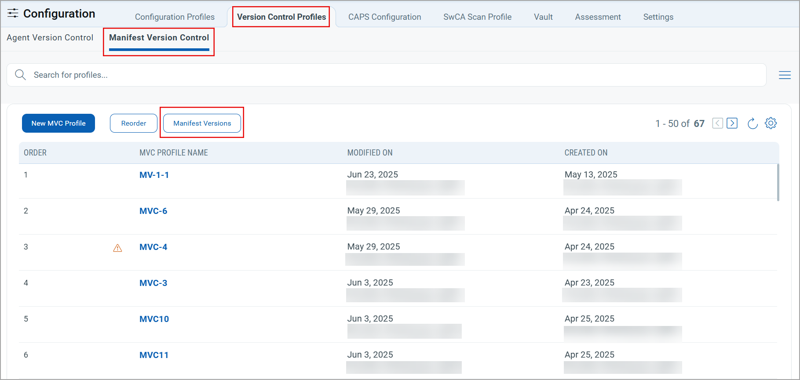Open the MVC10 profile link
800x380 pixels.
click(154, 319)
